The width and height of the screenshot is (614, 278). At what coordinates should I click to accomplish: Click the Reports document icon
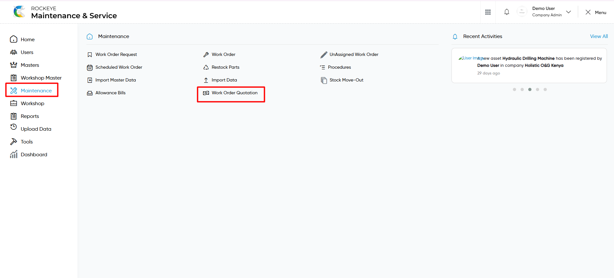tap(13, 116)
